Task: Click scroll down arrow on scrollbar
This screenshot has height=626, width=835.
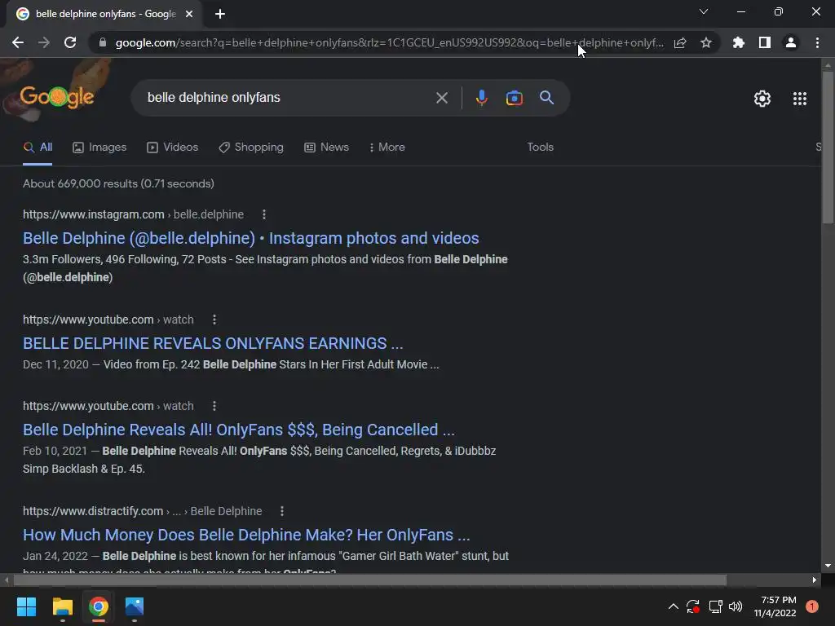Action: click(828, 566)
